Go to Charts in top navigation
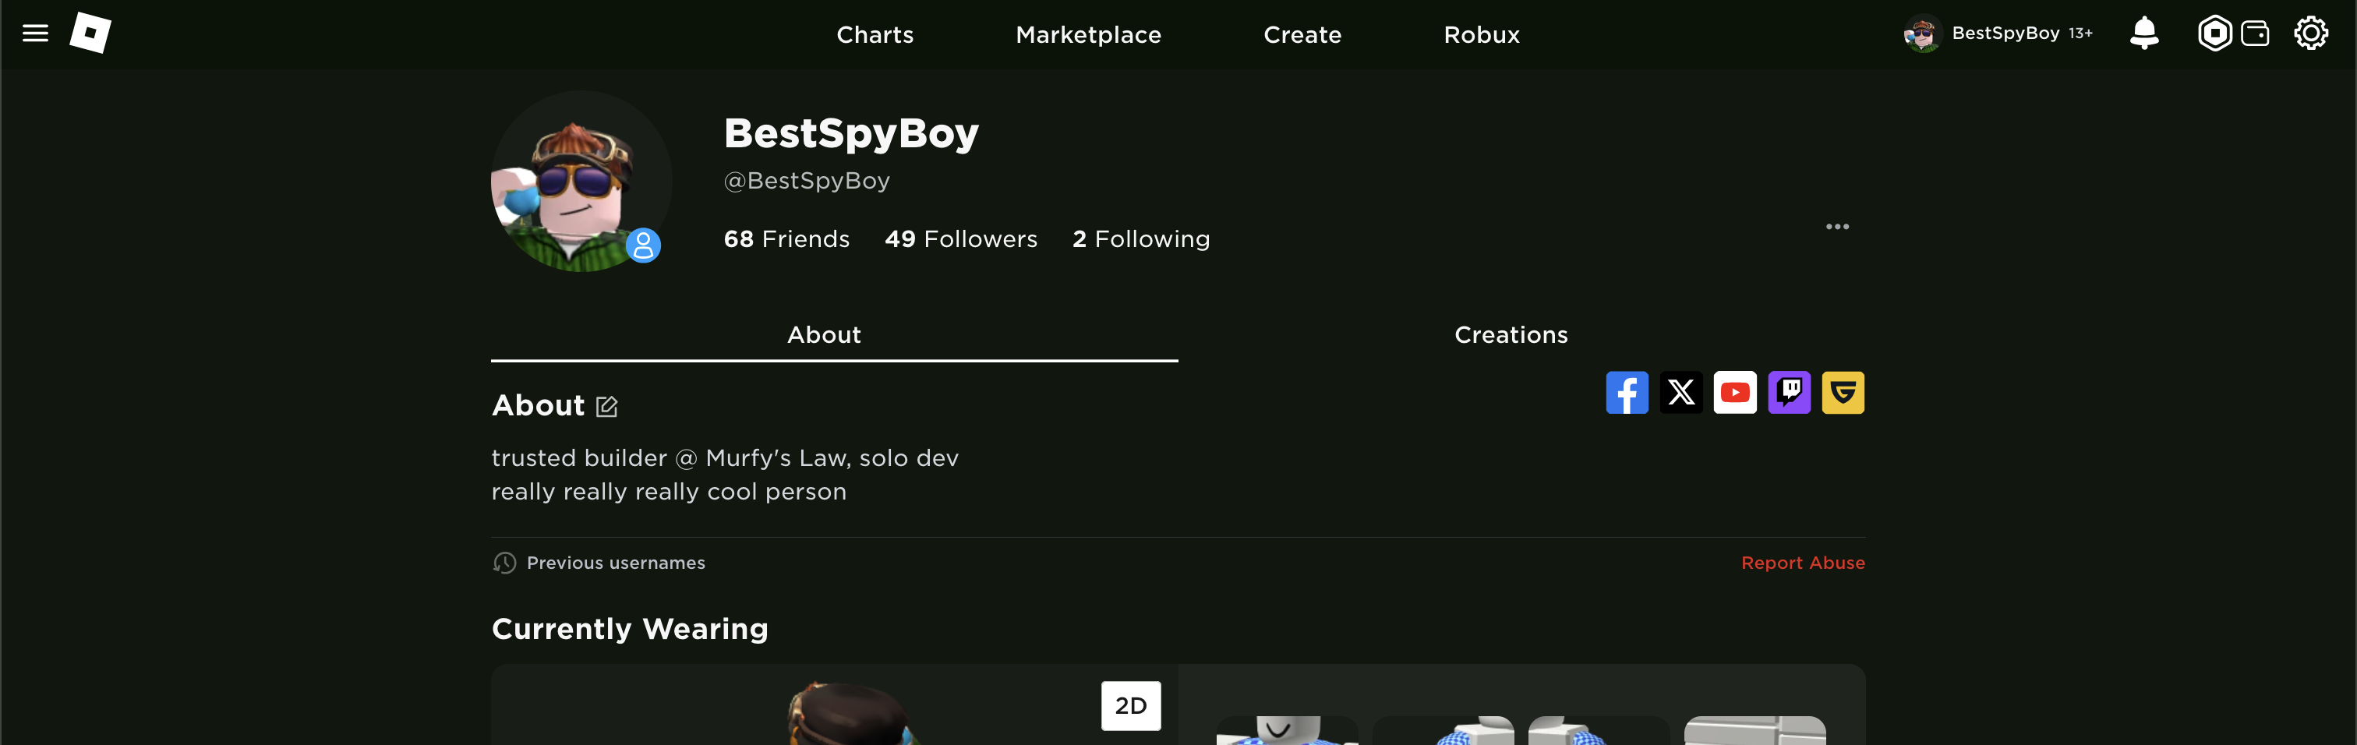Screen dimensions: 2357x745 (875, 35)
